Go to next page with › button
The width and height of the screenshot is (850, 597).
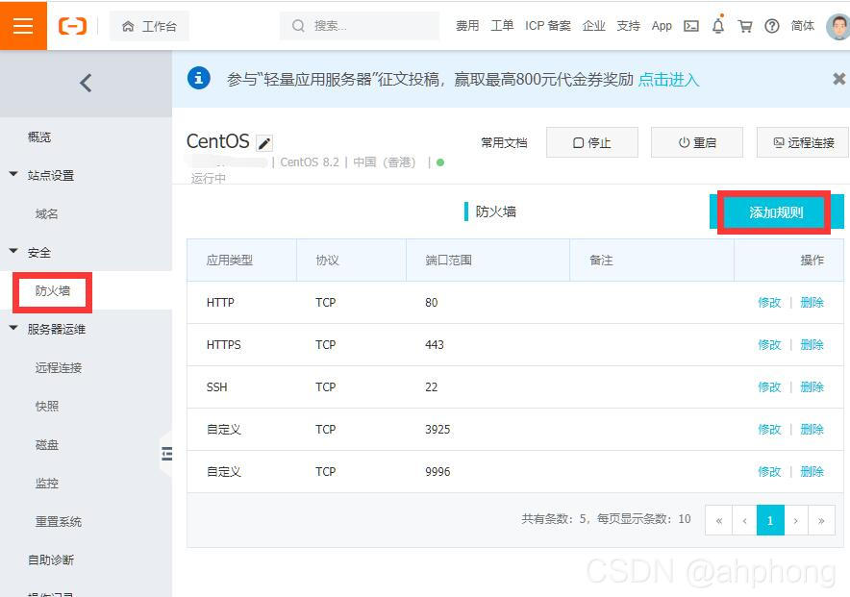coord(796,520)
